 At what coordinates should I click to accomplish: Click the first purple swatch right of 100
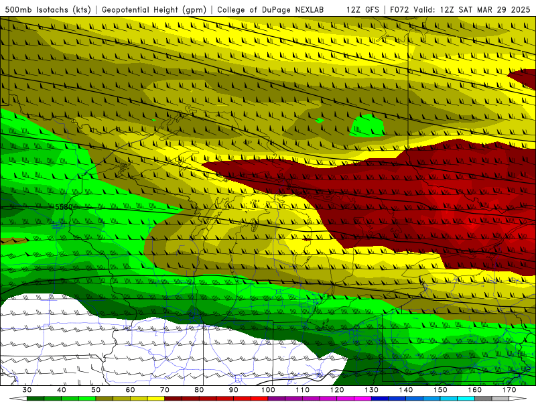click(x=277, y=399)
